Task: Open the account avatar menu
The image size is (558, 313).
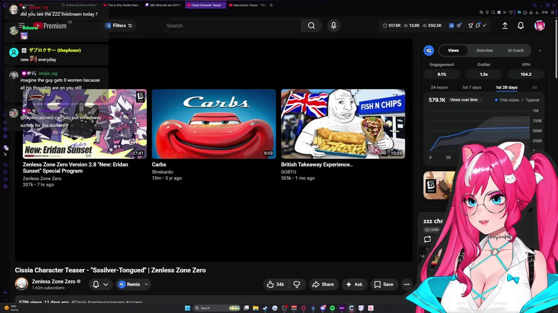Action: coord(540,26)
